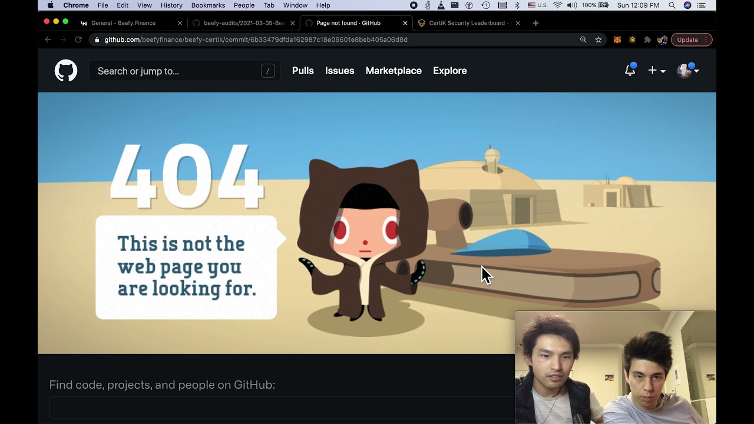Close the CertiK Security Leaderboard tab
The width and height of the screenshot is (754, 424).
coord(518,23)
